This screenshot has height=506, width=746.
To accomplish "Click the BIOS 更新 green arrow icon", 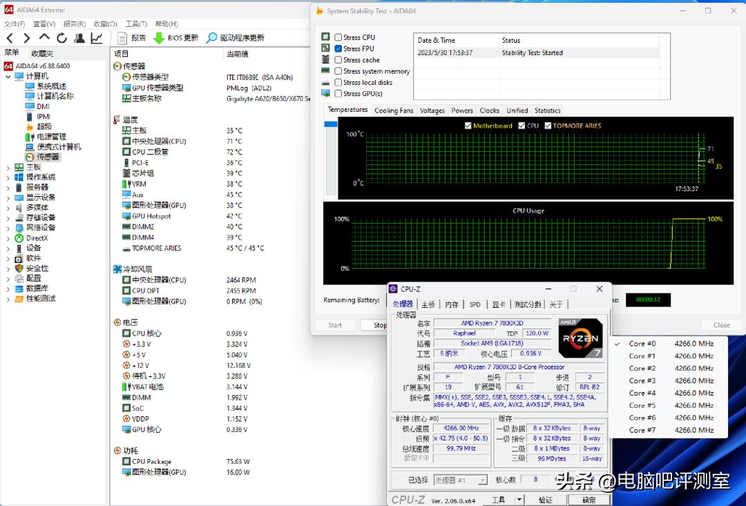I will 159,37.
